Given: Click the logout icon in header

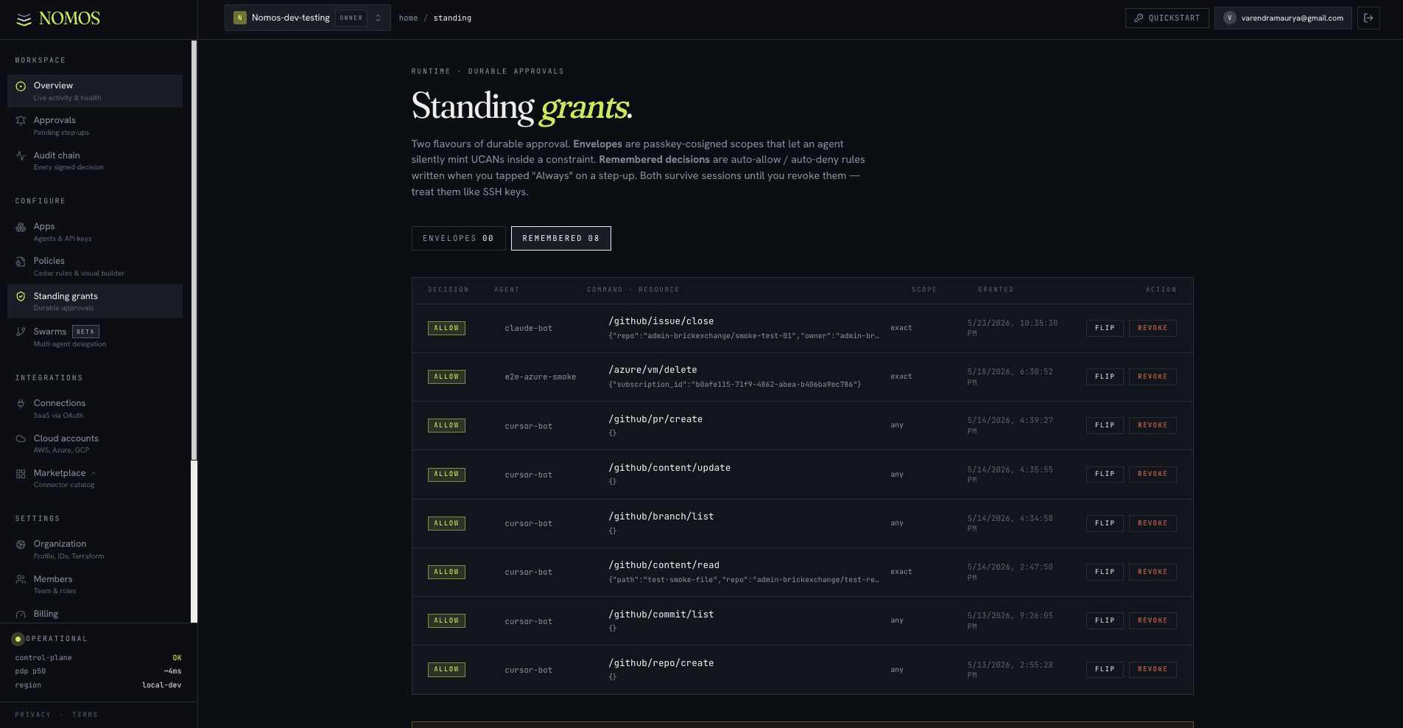Looking at the screenshot, I should pyautogui.click(x=1368, y=18).
